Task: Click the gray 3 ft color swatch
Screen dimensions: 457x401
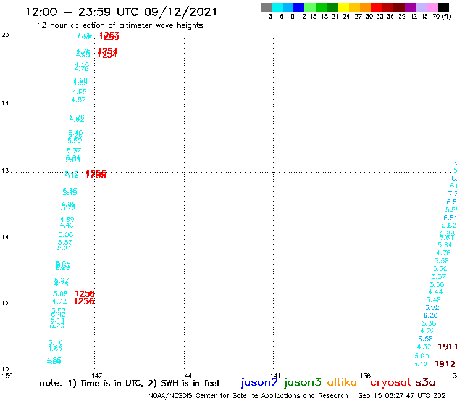Action: tap(266, 7)
